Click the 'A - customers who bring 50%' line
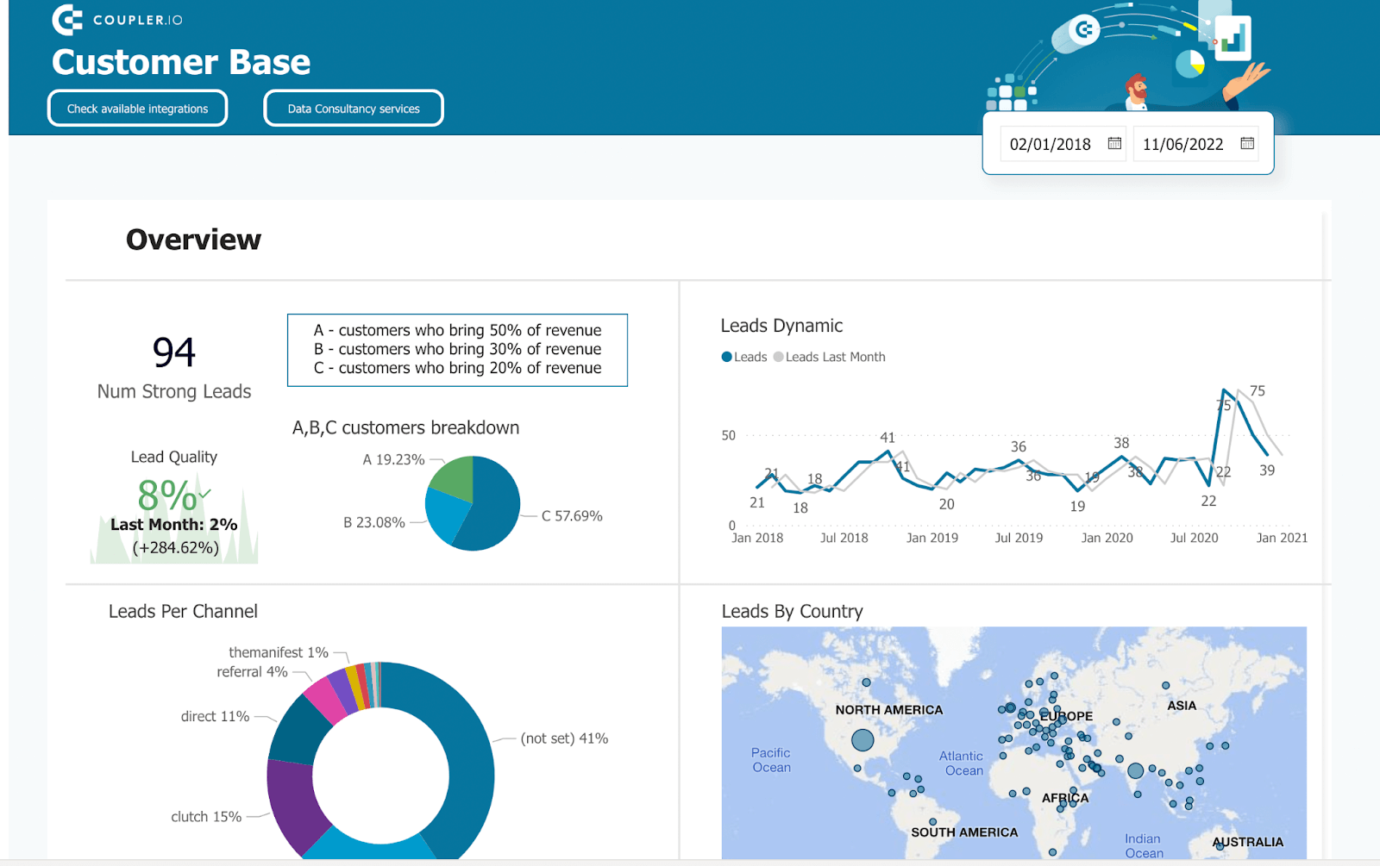Viewport: 1380px width, 866px height. click(457, 330)
